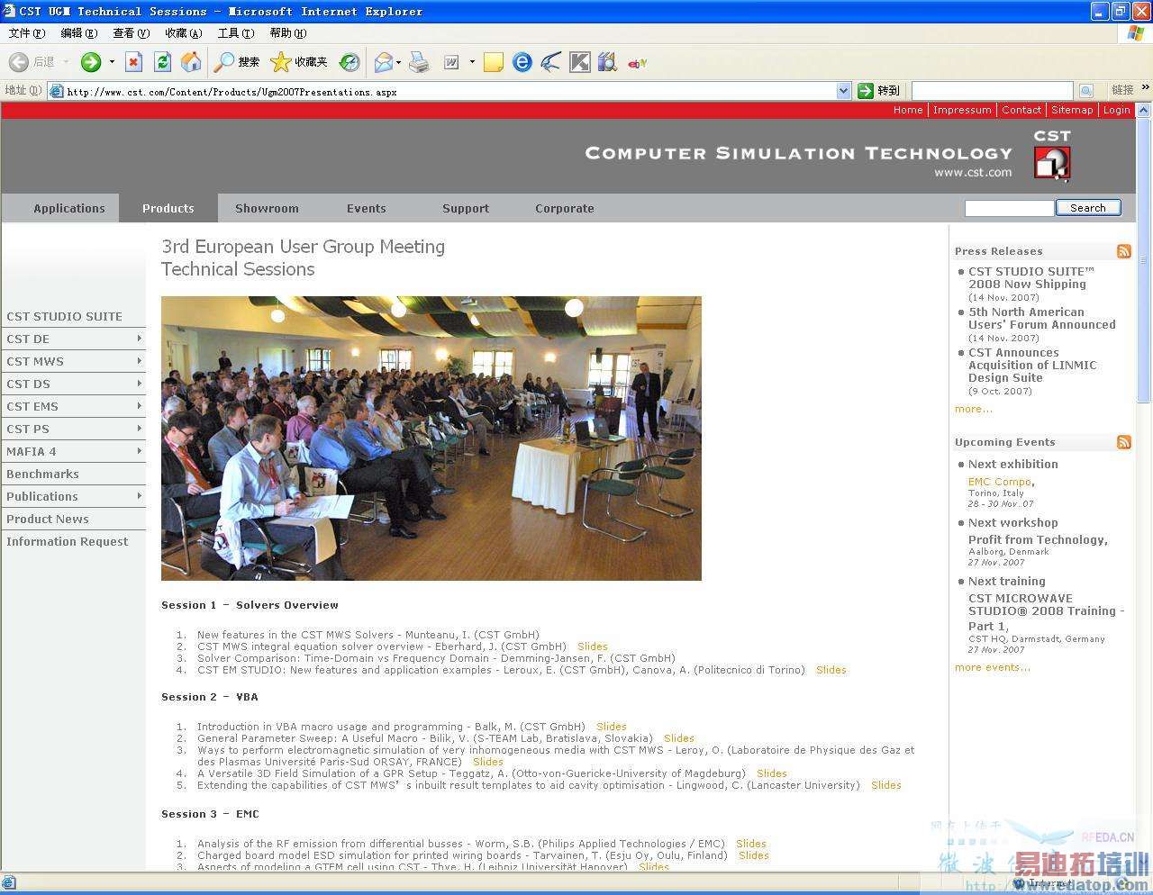Open the Benchmarks sidebar item
The width and height of the screenshot is (1153, 895).
point(42,474)
